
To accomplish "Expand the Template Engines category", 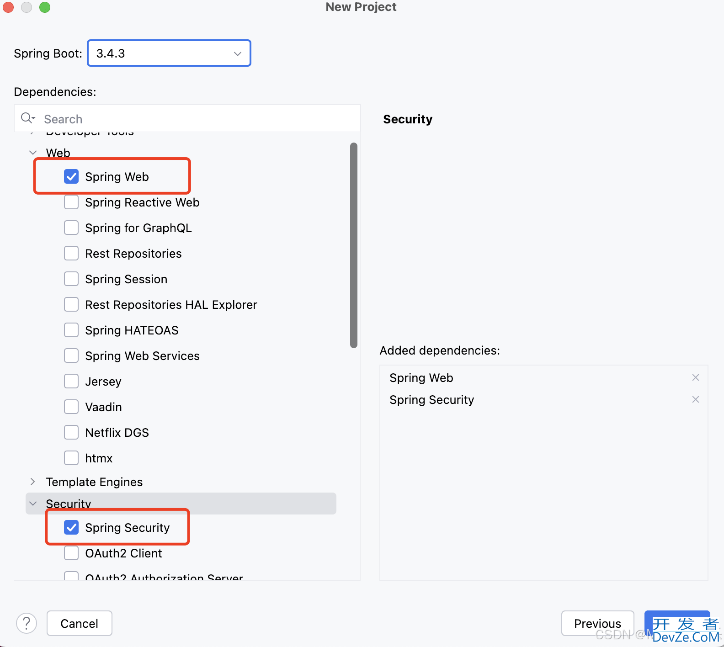I will pos(33,482).
